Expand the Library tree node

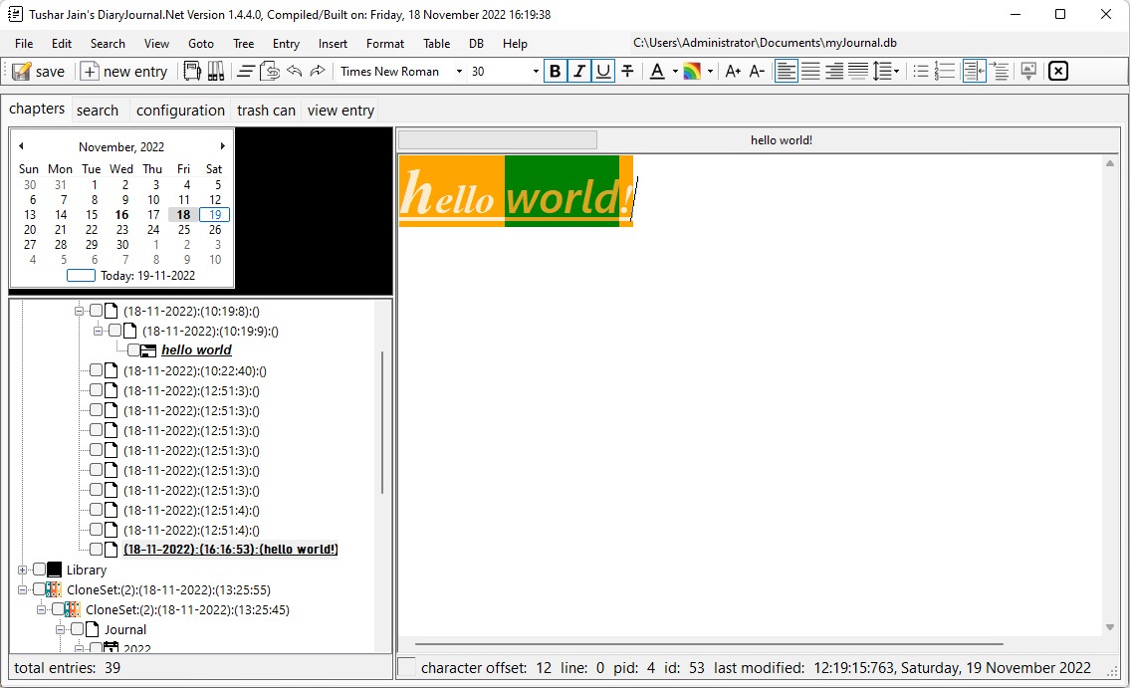click(22, 570)
